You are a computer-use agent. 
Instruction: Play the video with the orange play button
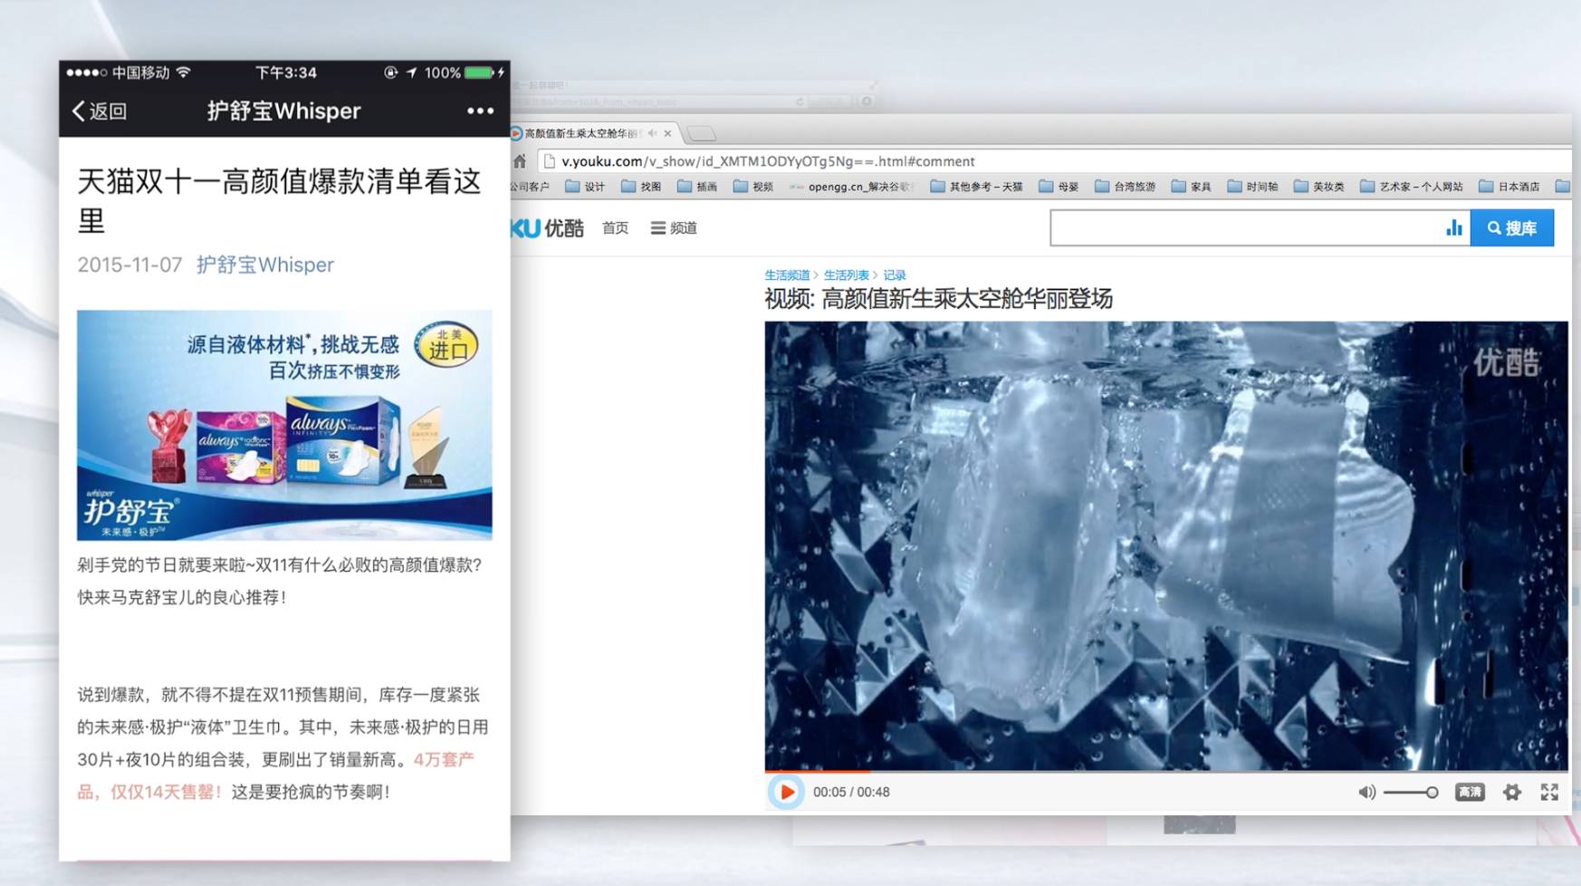(786, 792)
